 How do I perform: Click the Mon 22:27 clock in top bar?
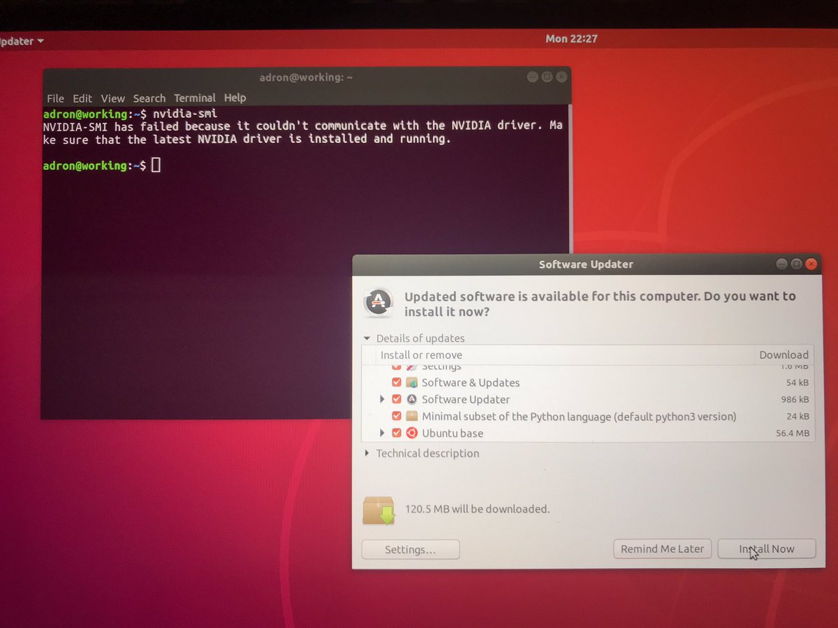pyautogui.click(x=571, y=38)
